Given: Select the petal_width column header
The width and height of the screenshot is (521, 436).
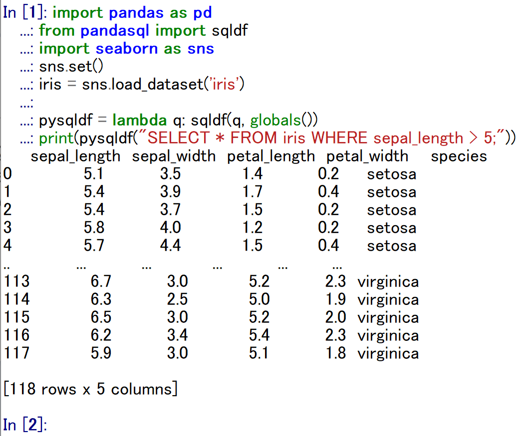Looking at the screenshot, I should pyautogui.click(x=367, y=156).
